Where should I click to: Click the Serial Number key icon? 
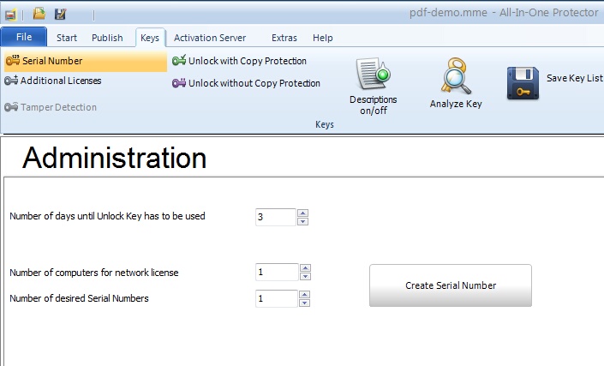12,61
